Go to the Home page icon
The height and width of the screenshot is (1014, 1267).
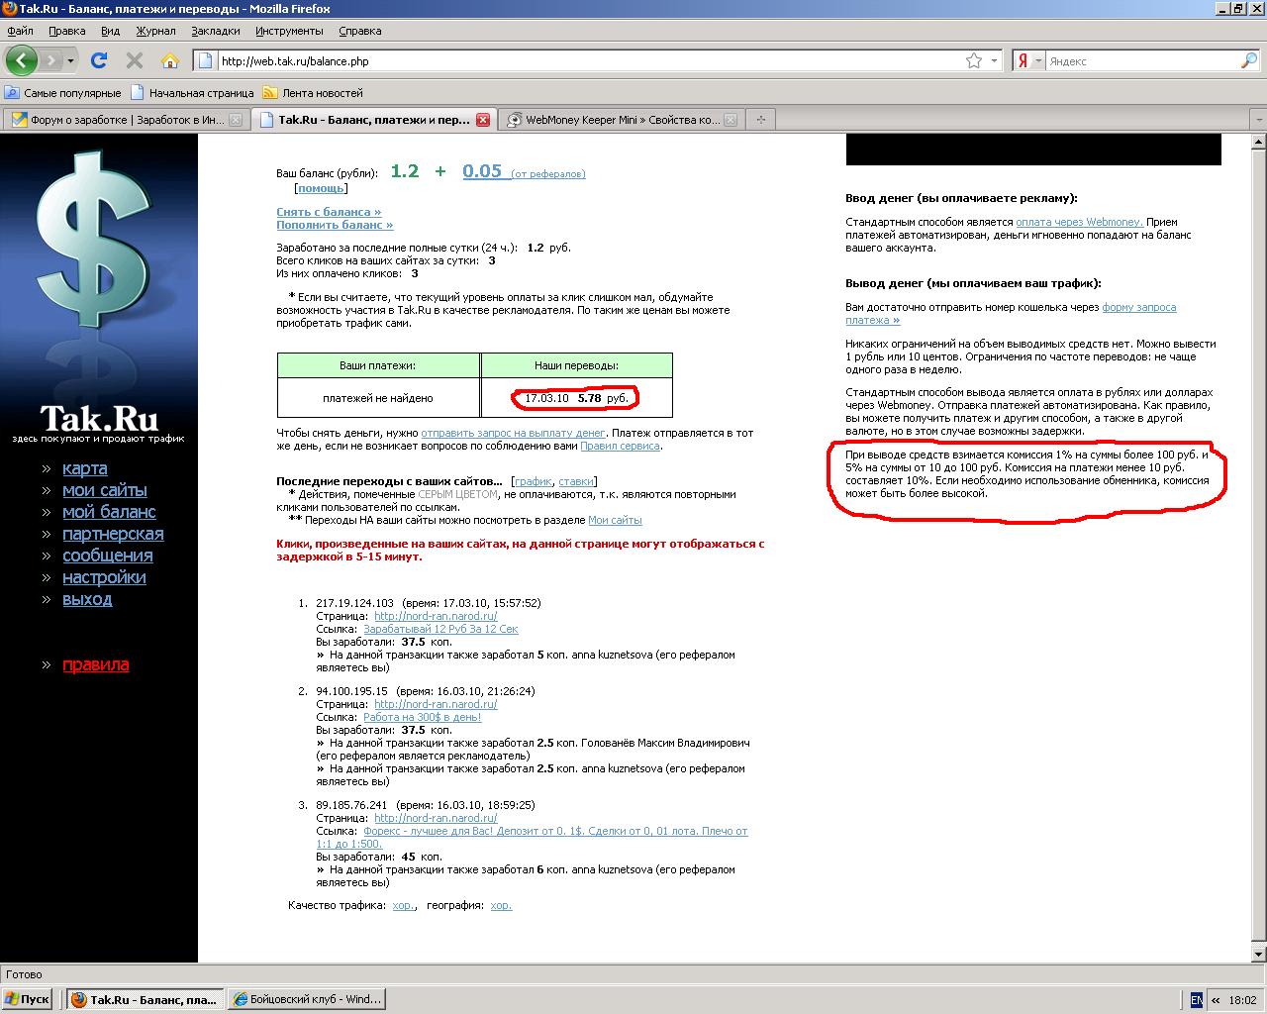pyautogui.click(x=169, y=60)
